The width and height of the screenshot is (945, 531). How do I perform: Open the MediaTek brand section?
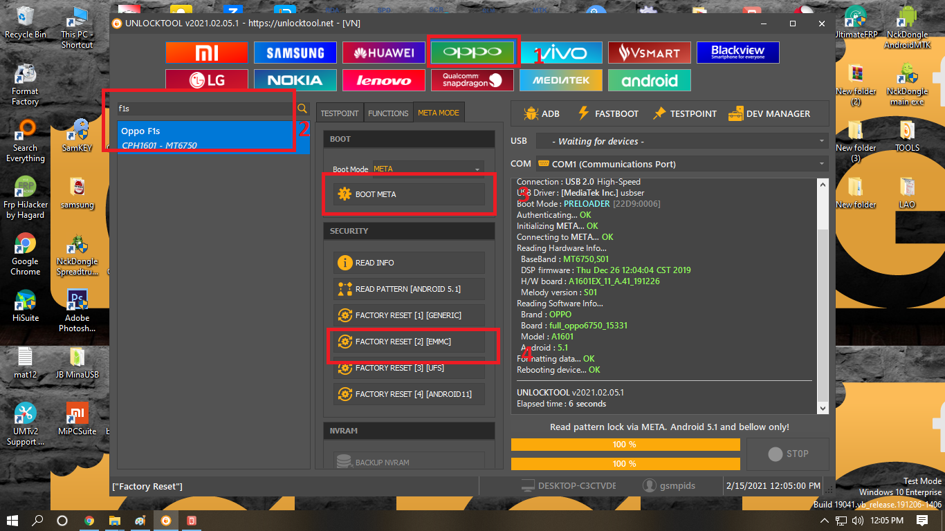click(561, 80)
